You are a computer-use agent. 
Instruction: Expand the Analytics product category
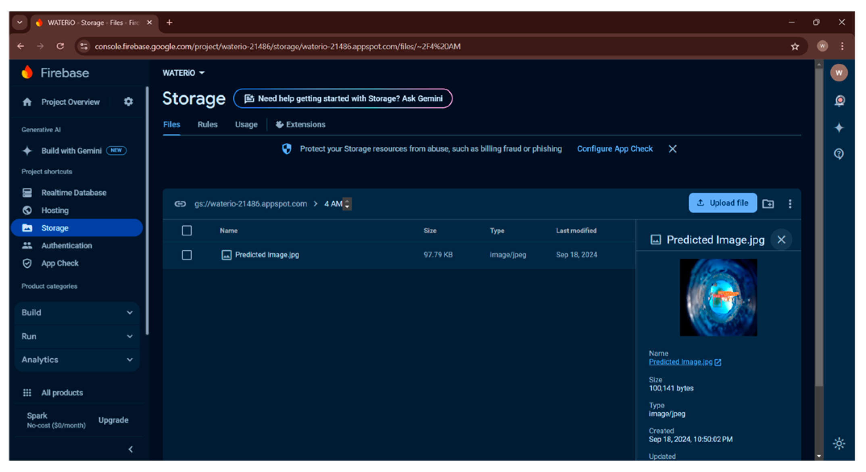coord(77,360)
